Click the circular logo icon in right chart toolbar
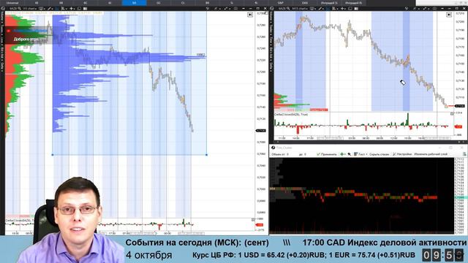 point(271,8)
